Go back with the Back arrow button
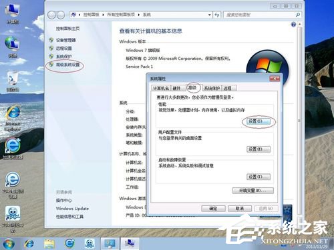This screenshot has width=334, height=250. [x=51, y=15]
